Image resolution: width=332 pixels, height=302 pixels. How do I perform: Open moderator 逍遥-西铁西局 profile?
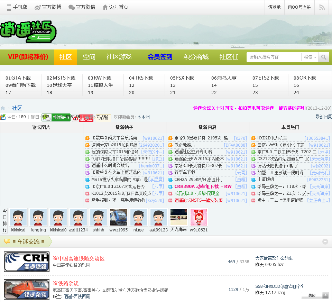coord(77,296)
